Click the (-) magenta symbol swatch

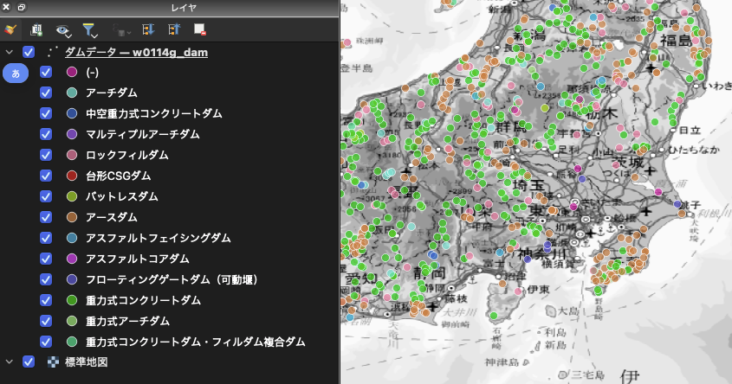[71, 72]
